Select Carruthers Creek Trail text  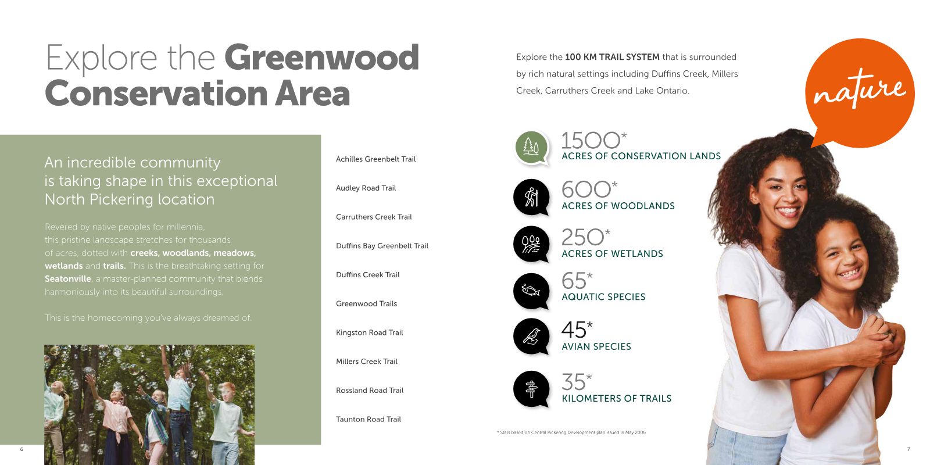(374, 217)
